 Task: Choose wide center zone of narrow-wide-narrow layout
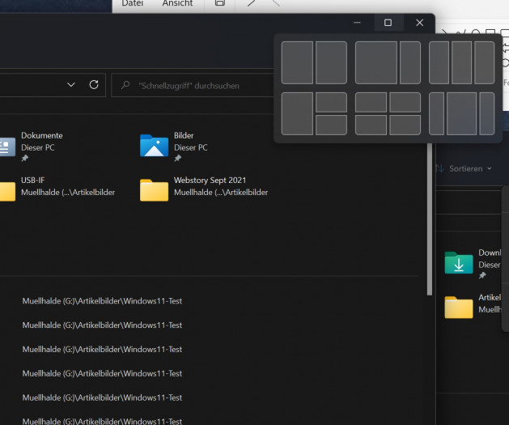(x=461, y=113)
